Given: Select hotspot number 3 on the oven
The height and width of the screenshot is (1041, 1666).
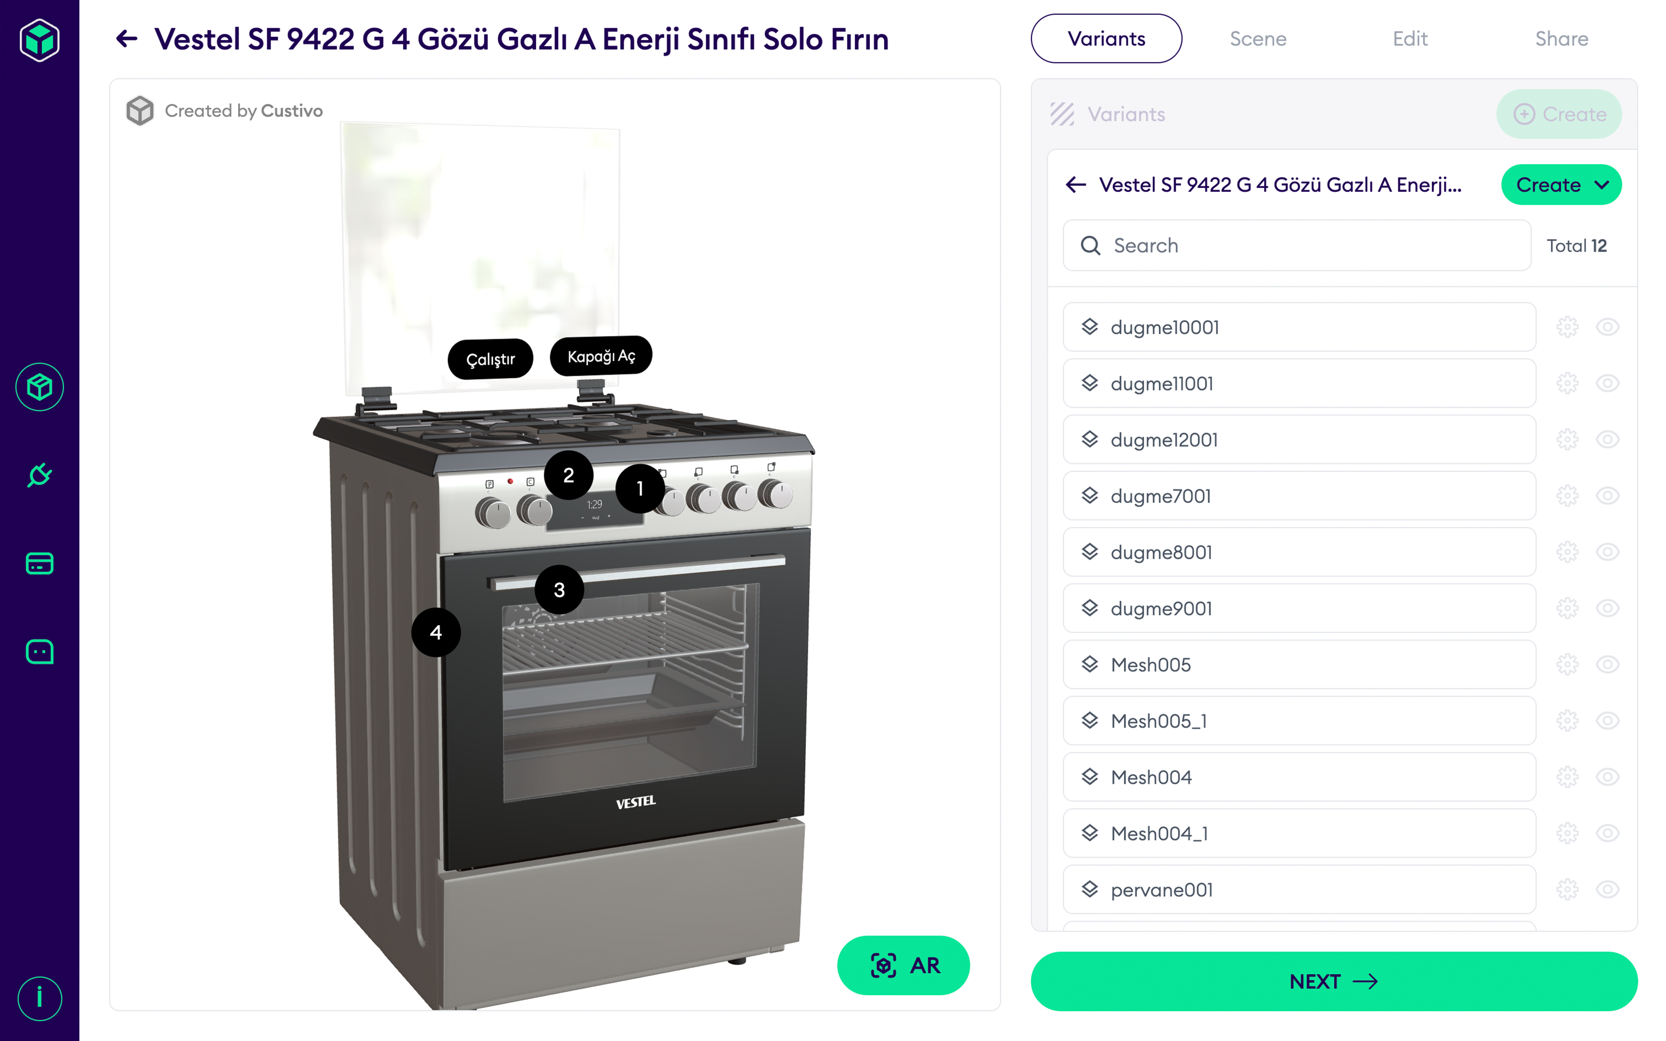Looking at the screenshot, I should 559,590.
